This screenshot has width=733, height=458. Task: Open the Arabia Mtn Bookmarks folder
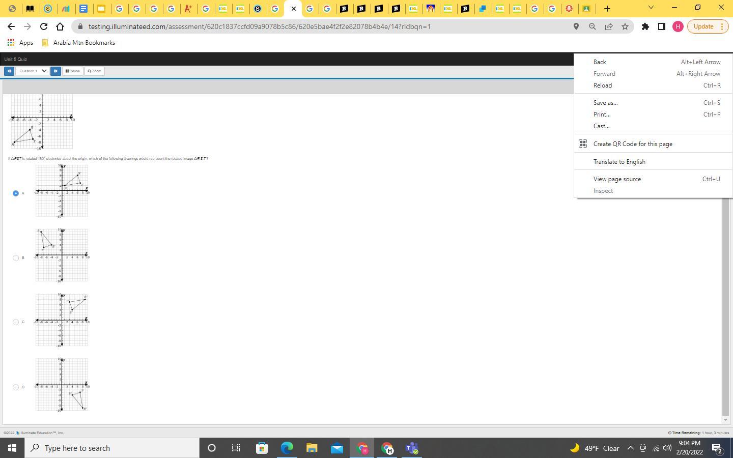pyautogui.click(x=79, y=43)
